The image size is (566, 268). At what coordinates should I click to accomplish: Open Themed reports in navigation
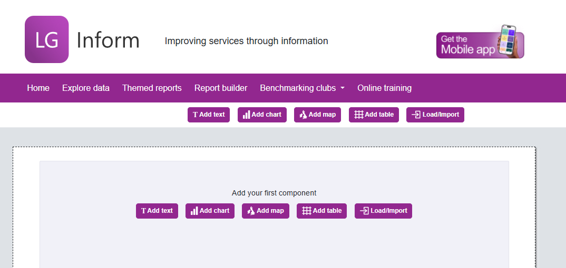[152, 88]
